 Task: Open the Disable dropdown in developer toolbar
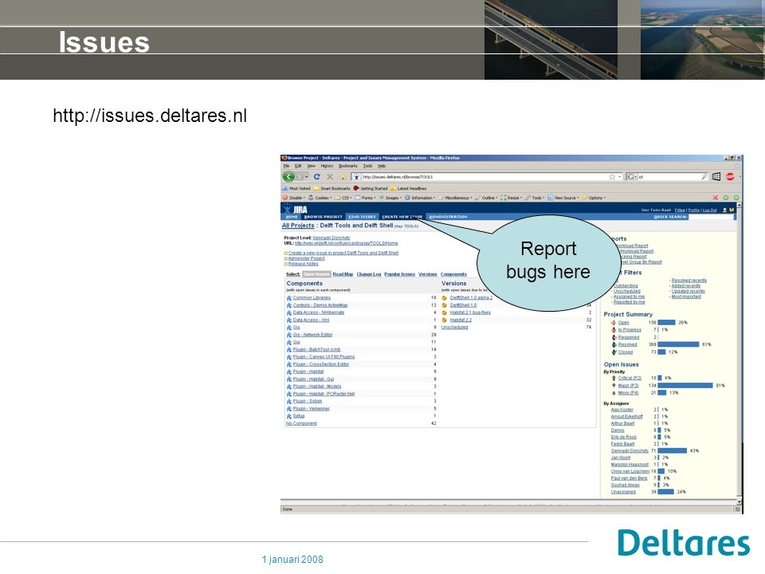pyautogui.click(x=294, y=199)
